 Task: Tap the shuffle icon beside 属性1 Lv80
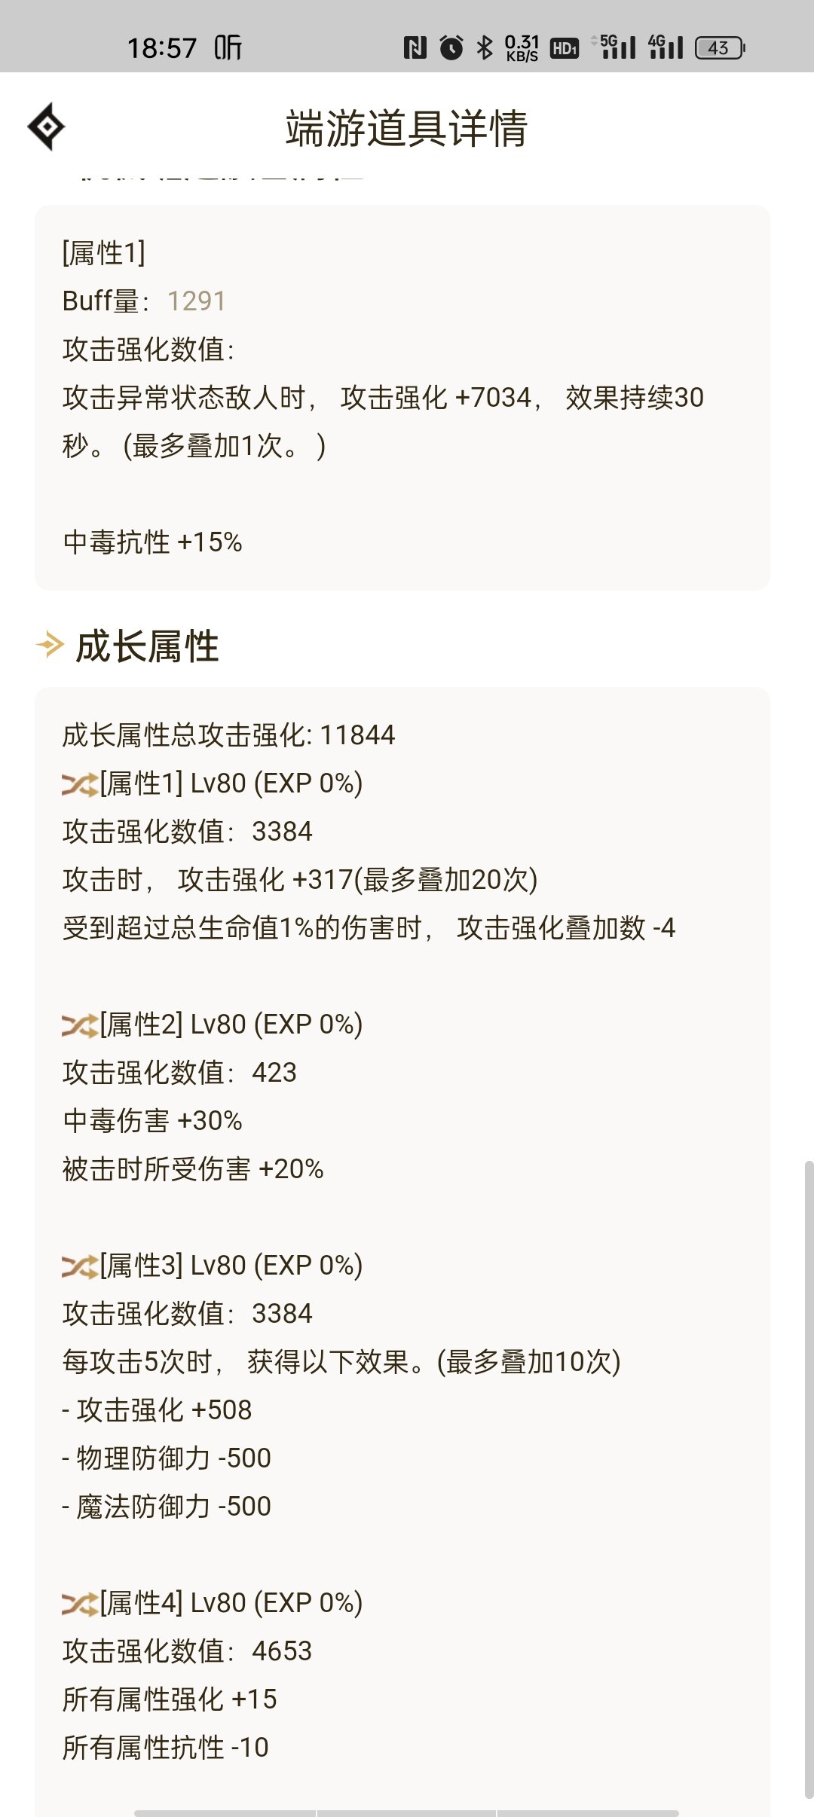[x=80, y=785]
